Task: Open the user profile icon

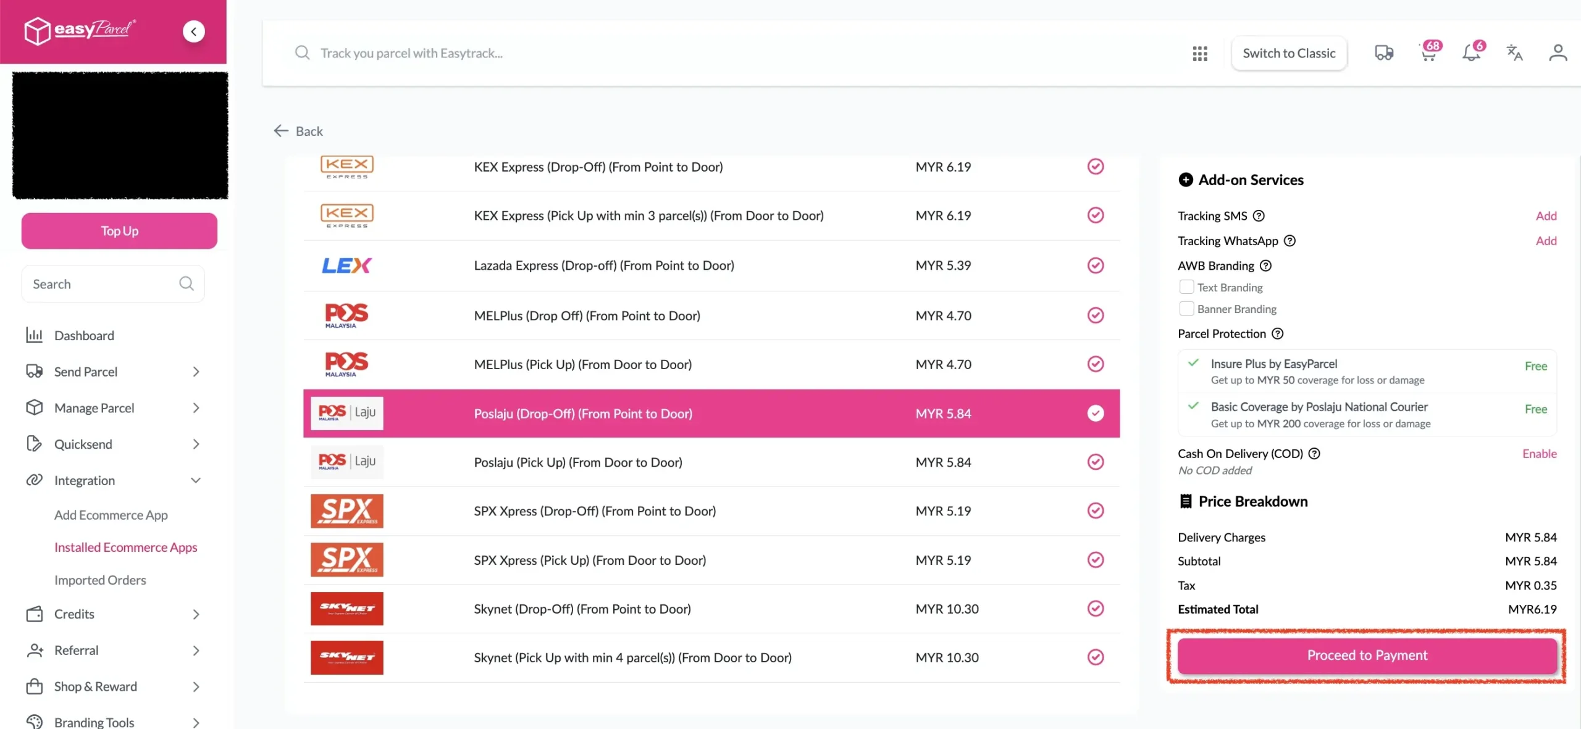Action: tap(1558, 53)
